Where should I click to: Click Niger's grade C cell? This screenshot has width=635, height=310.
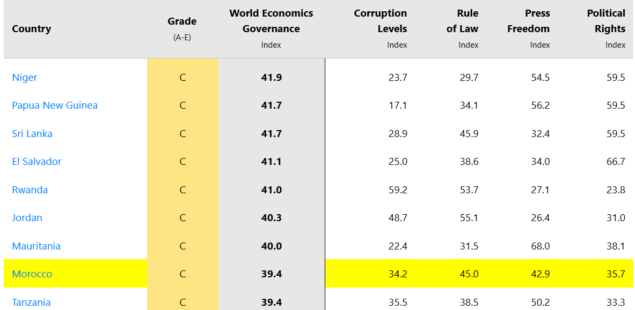click(x=183, y=78)
